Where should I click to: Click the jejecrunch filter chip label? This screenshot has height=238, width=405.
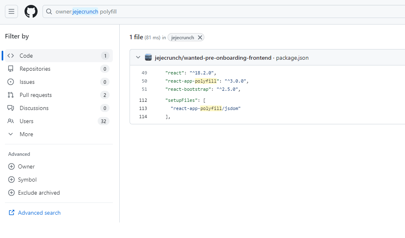(183, 38)
